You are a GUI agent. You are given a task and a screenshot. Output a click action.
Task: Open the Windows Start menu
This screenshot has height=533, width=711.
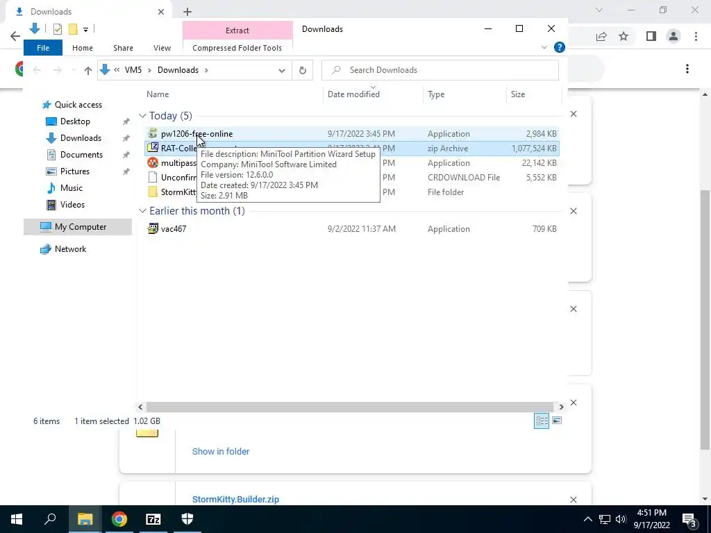tap(17, 519)
